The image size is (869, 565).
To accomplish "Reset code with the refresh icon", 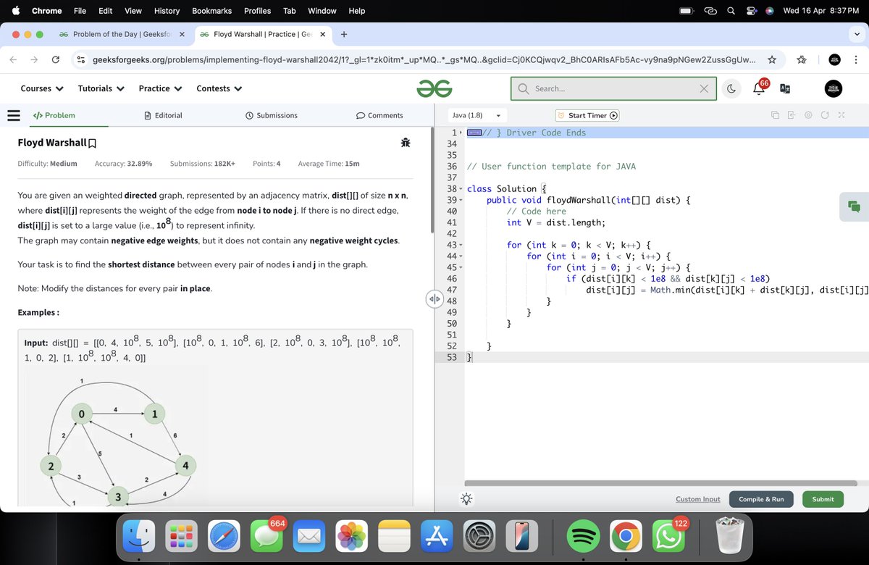I will coord(825,115).
